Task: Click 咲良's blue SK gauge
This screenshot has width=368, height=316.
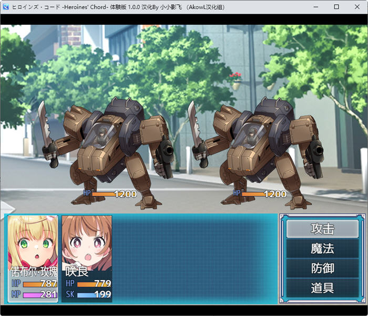Action: (94, 294)
